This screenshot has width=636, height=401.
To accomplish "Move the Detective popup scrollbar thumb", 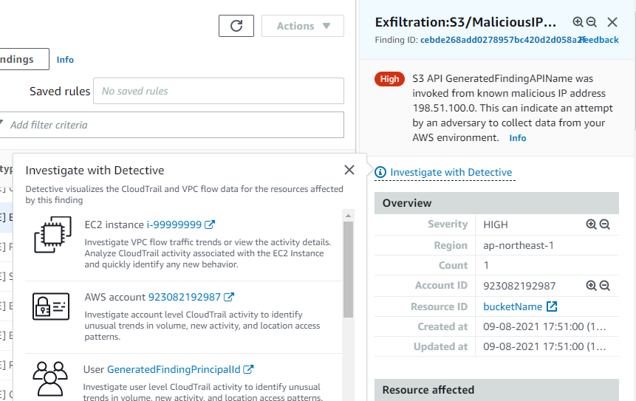I will coord(348,270).
